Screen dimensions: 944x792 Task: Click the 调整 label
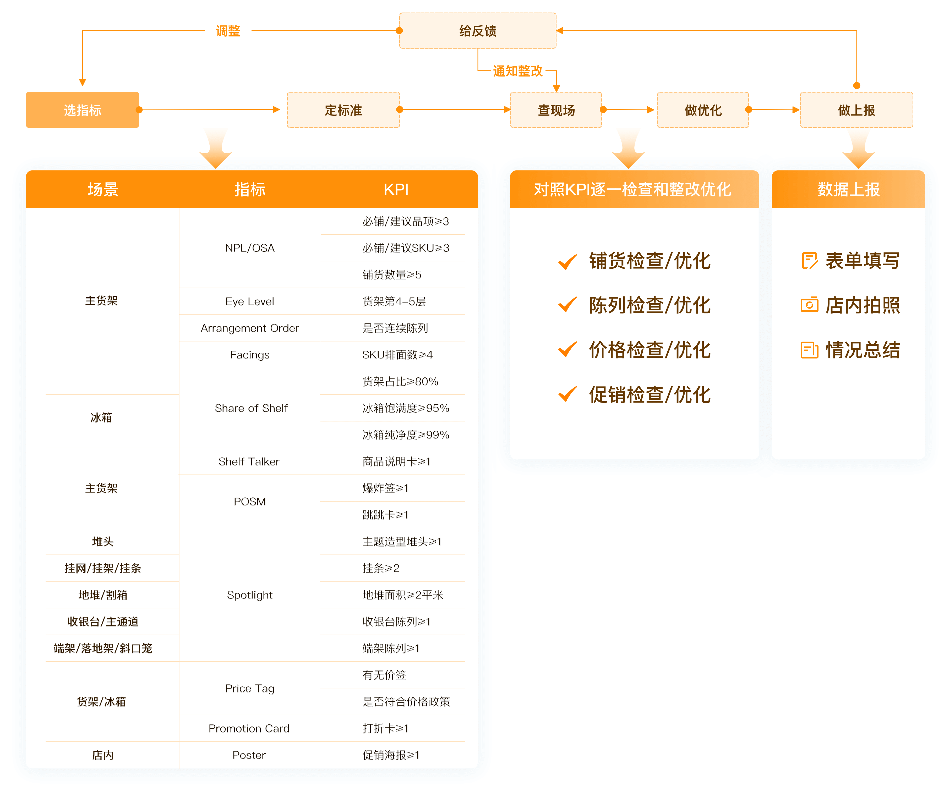click(x=228, y=31)
